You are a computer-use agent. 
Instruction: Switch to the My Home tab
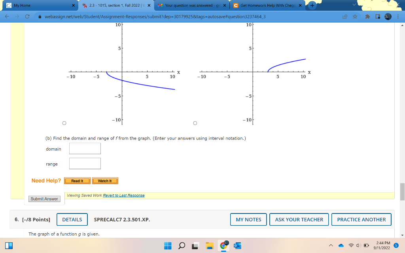[x=40, y=6]
